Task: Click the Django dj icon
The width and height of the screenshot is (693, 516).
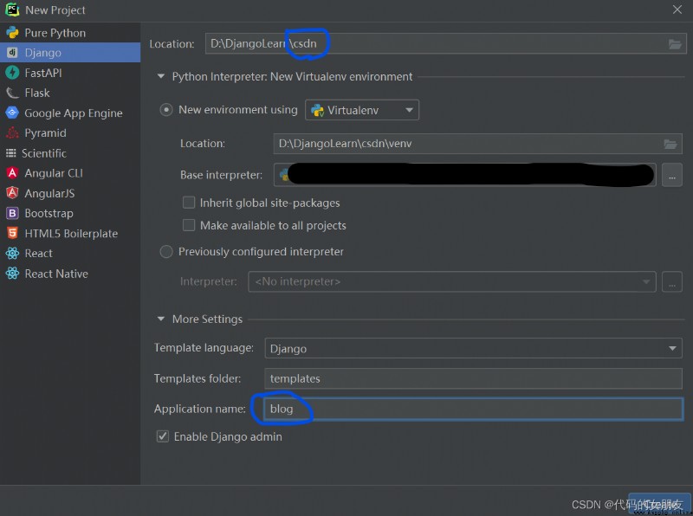Action: [x=12, y=53]
